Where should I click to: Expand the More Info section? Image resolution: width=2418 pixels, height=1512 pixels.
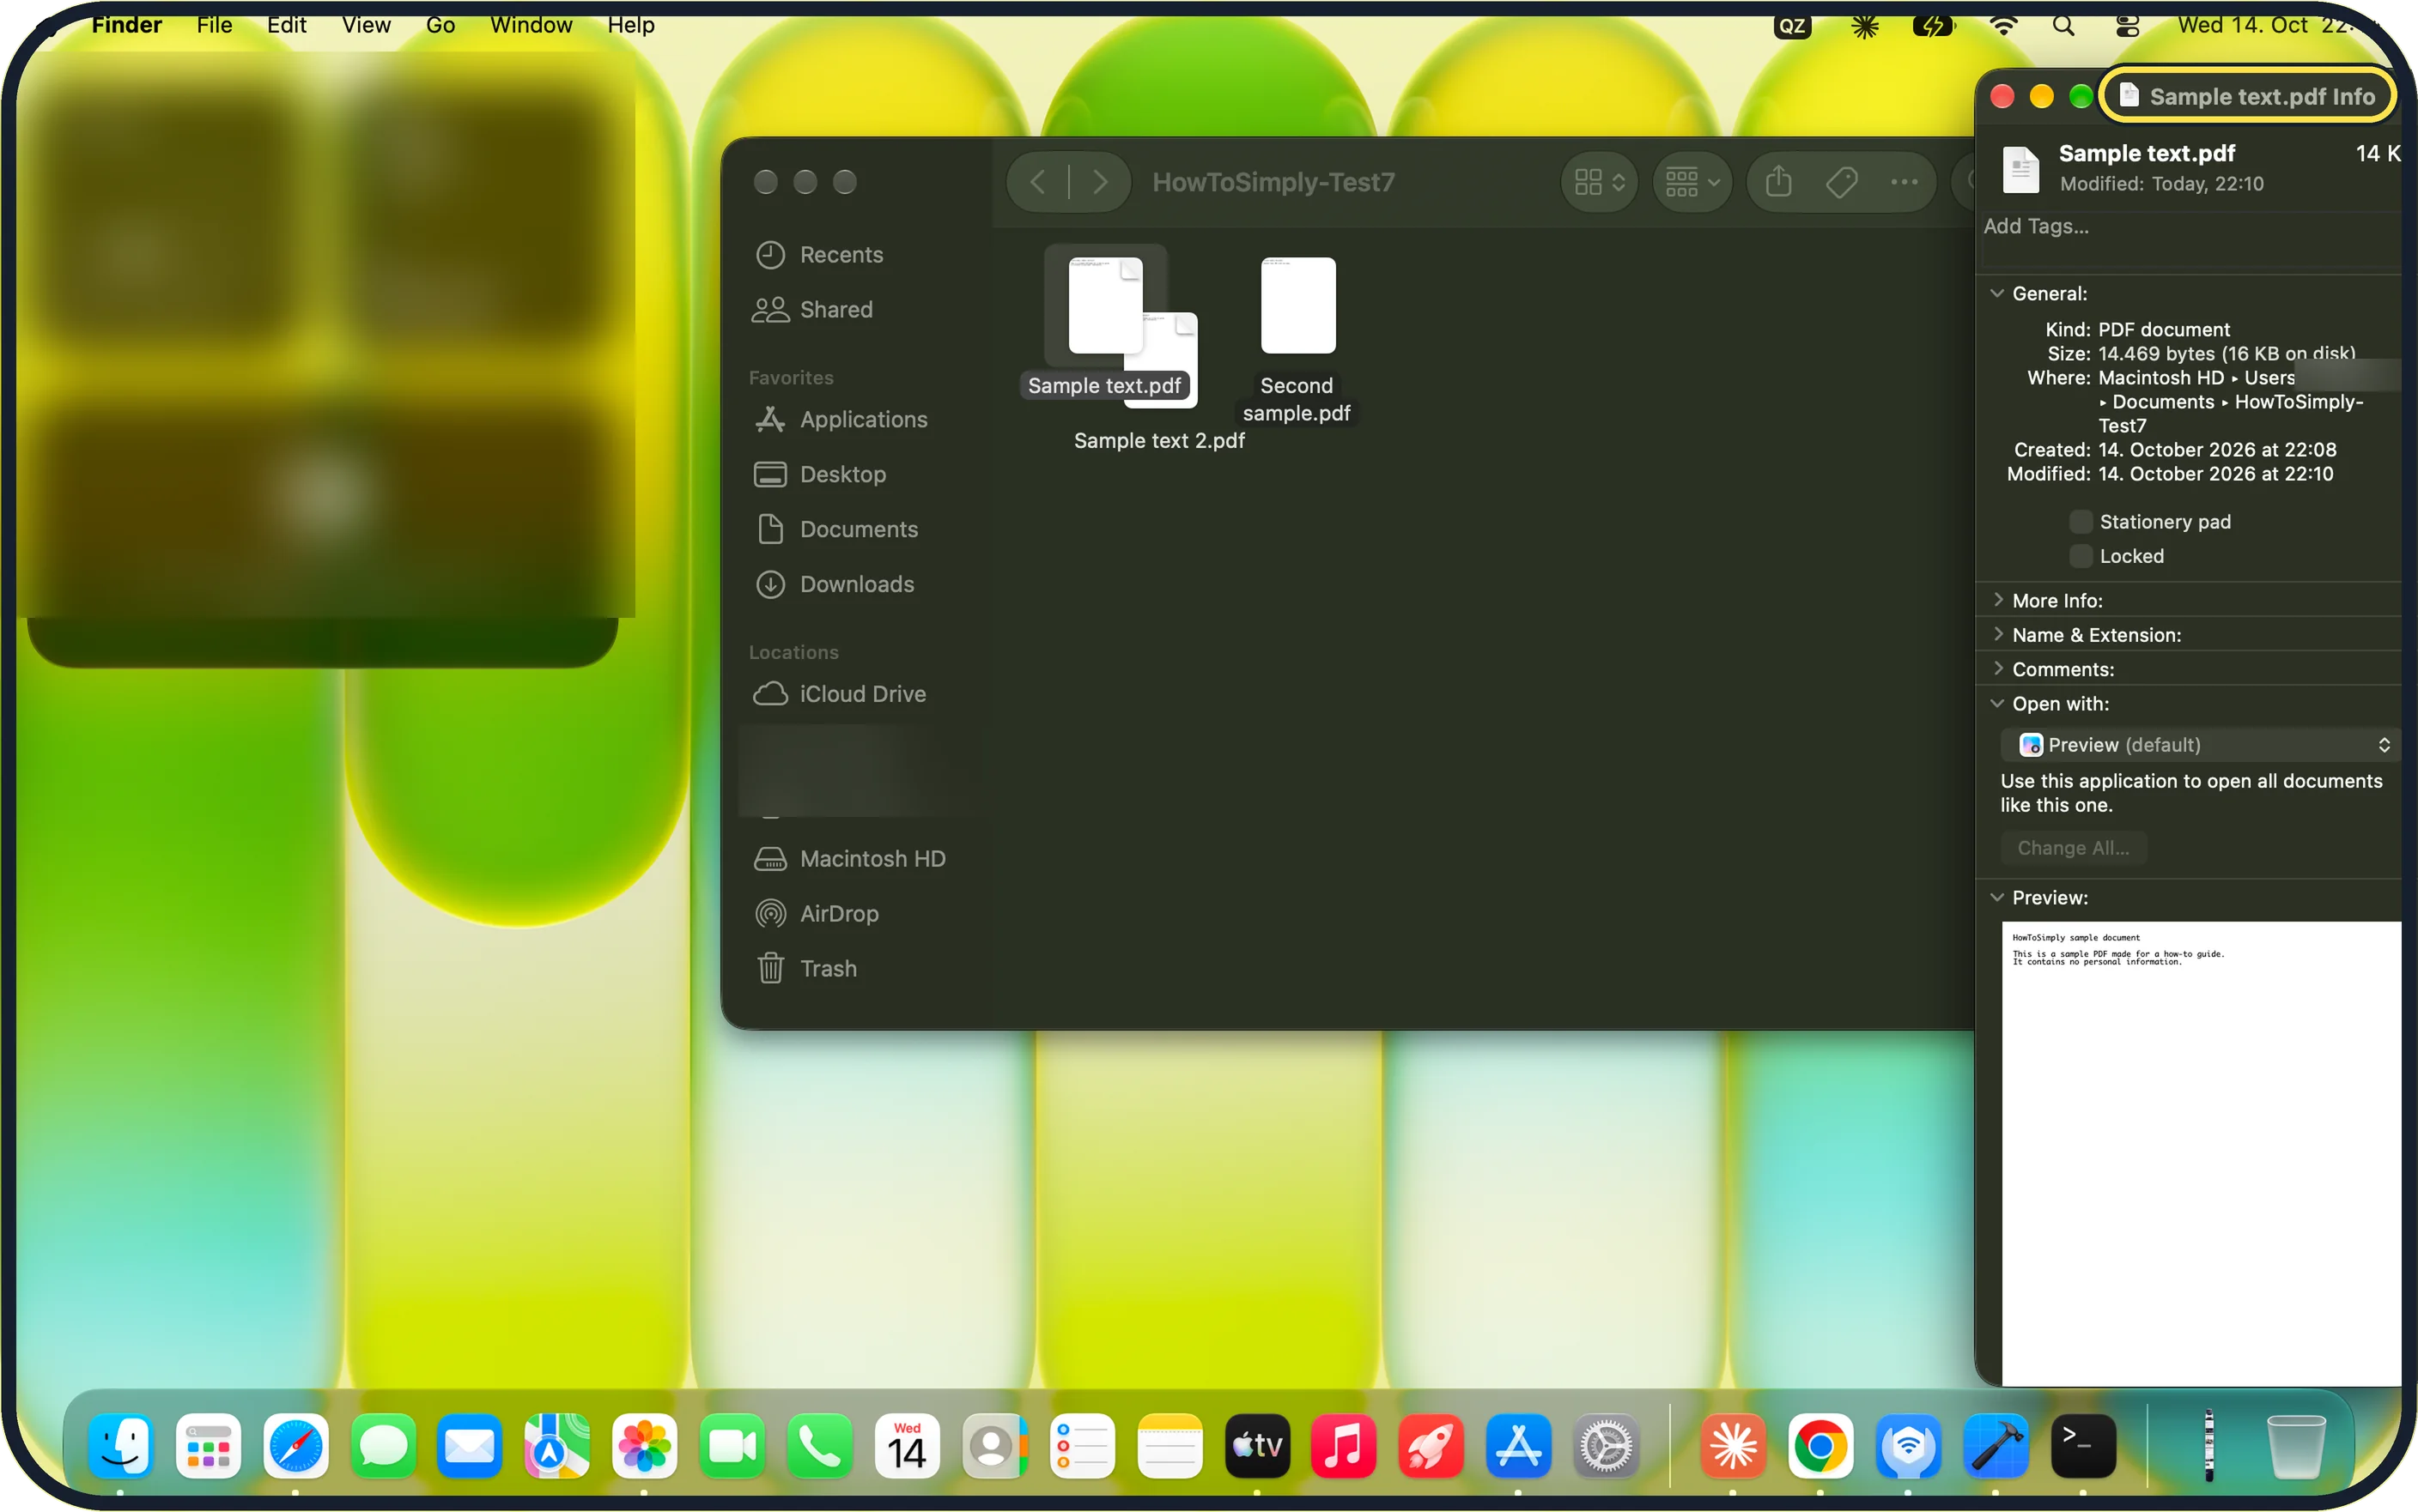1997,600
